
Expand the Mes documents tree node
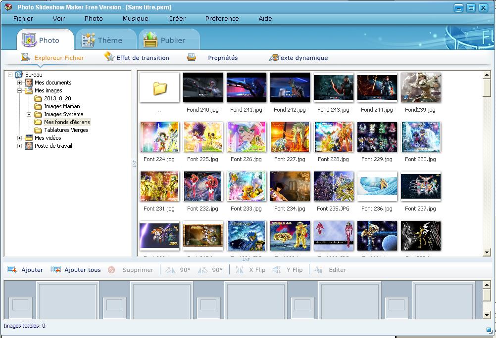point(20,83)
